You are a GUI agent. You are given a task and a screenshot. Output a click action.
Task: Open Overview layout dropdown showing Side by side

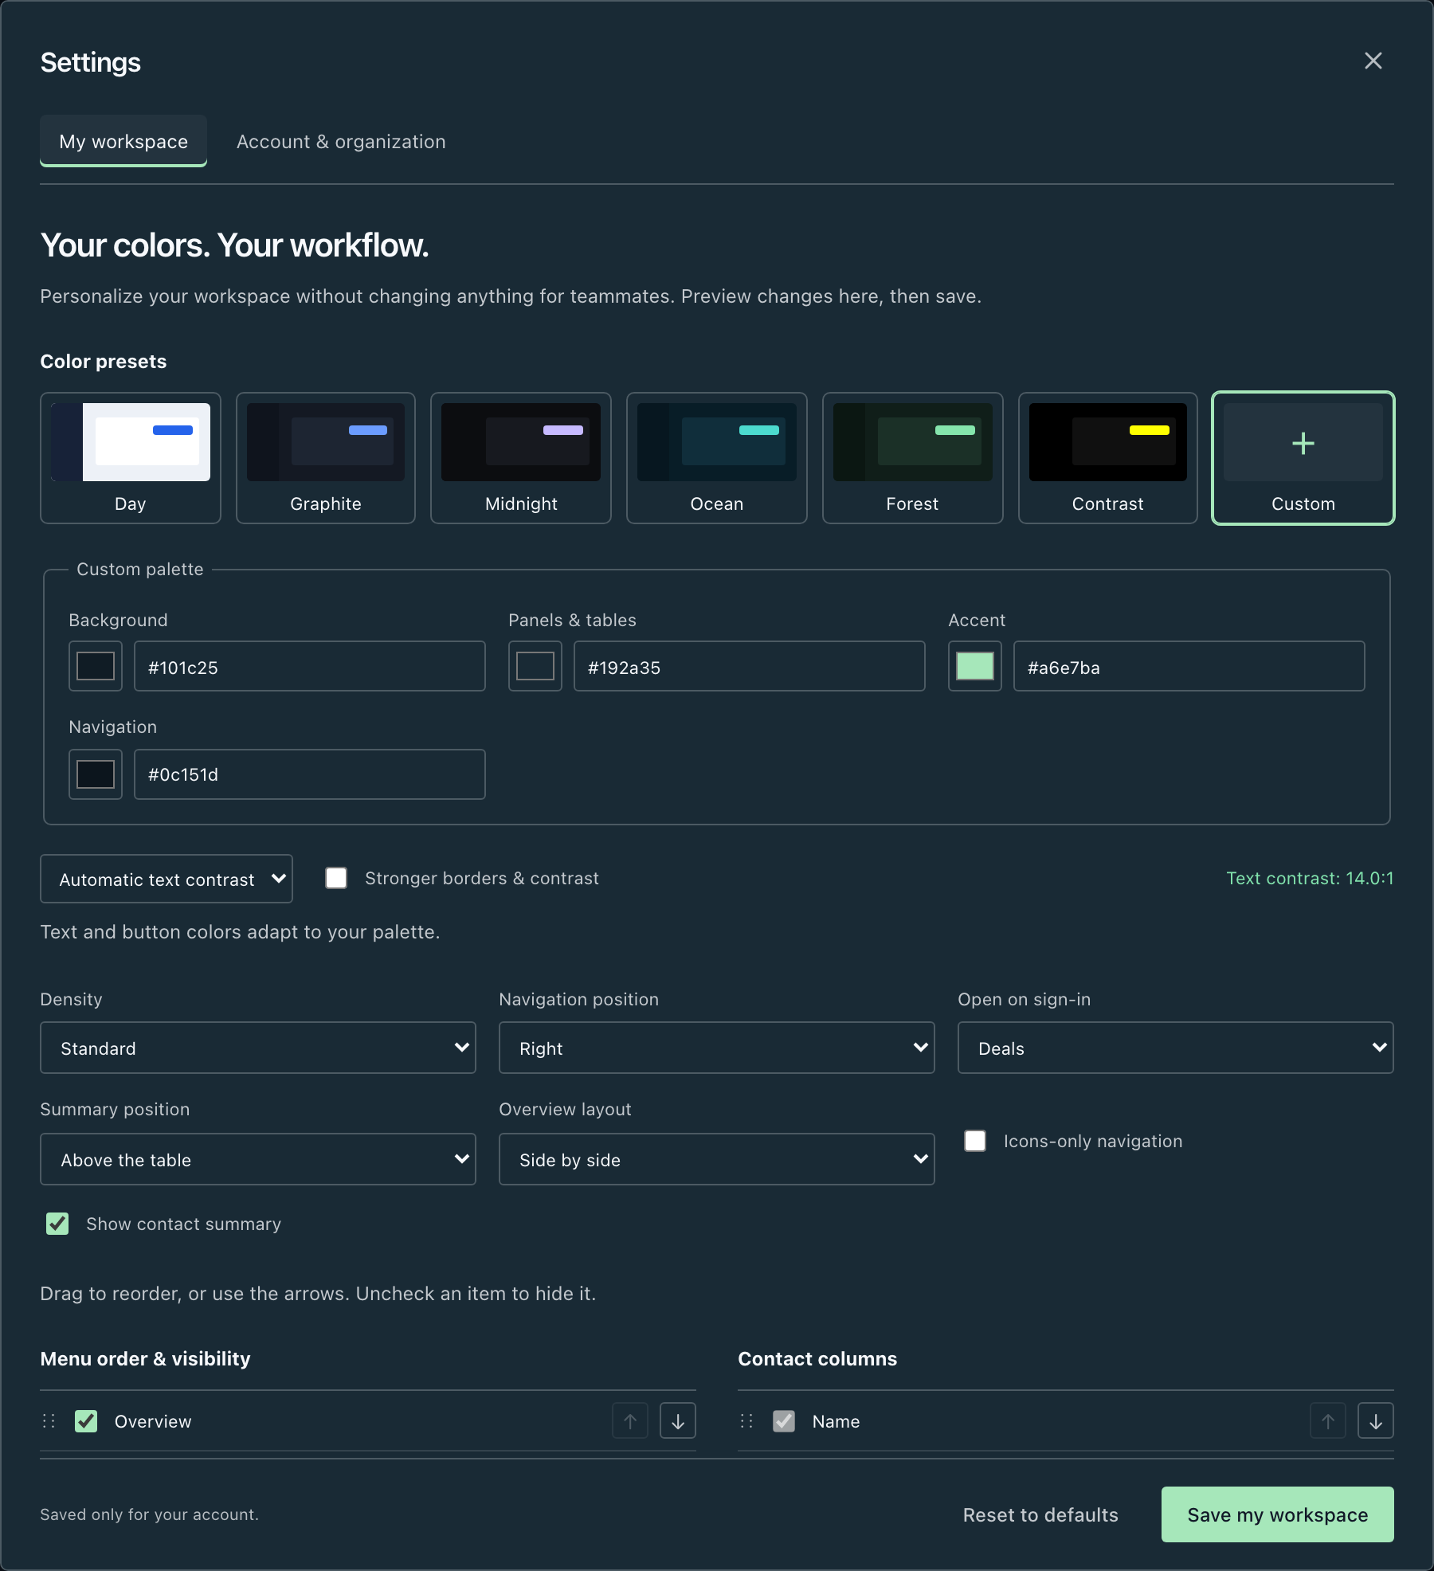click(717, 1159)
